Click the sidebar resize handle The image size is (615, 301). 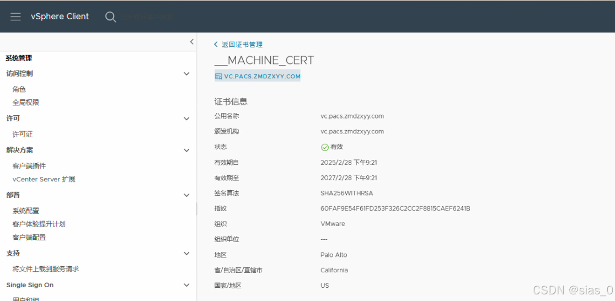click(196, 209)
